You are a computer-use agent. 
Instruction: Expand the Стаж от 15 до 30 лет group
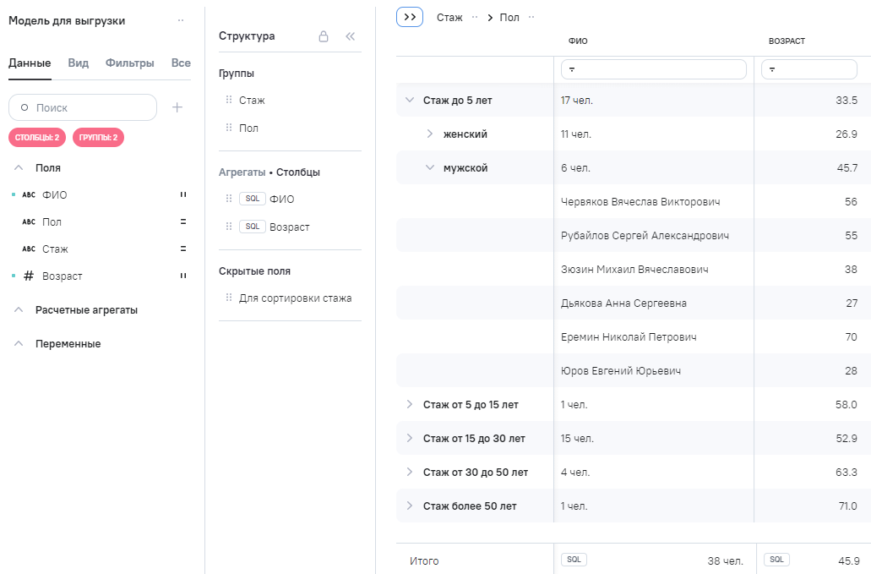coord(410,438)
